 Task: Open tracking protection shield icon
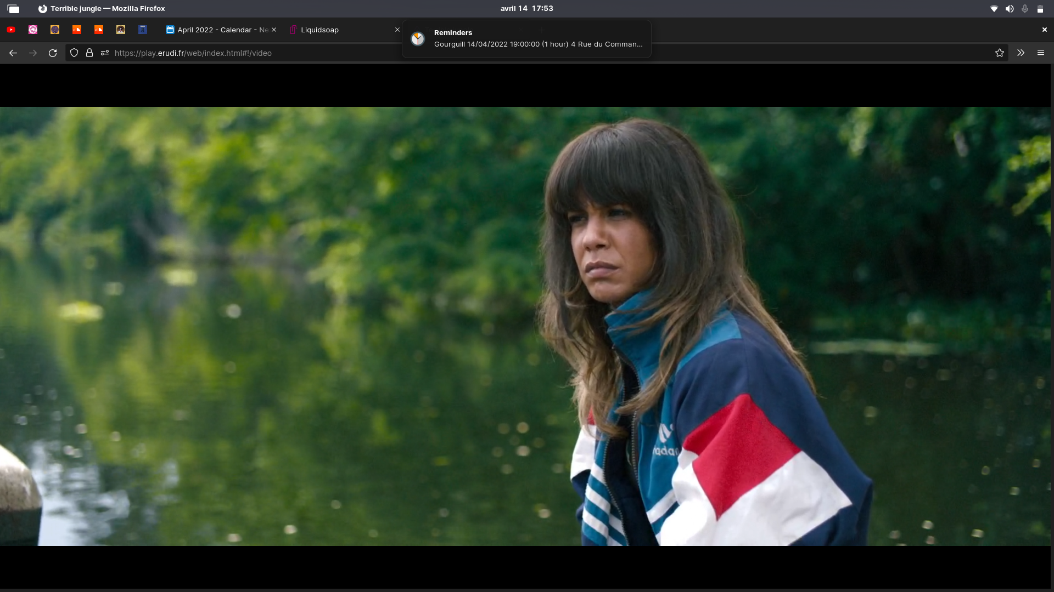tap(74, 53)
